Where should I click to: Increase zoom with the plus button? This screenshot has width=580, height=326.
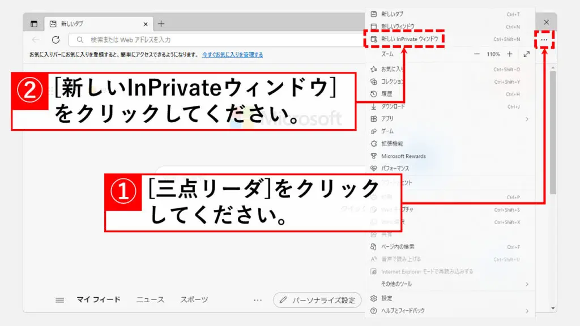(x=510, y=54)
